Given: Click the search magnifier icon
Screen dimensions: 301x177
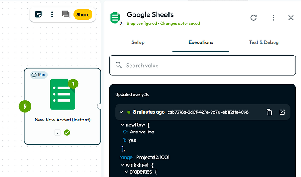Looking at the screenshot, I should 119,65.
